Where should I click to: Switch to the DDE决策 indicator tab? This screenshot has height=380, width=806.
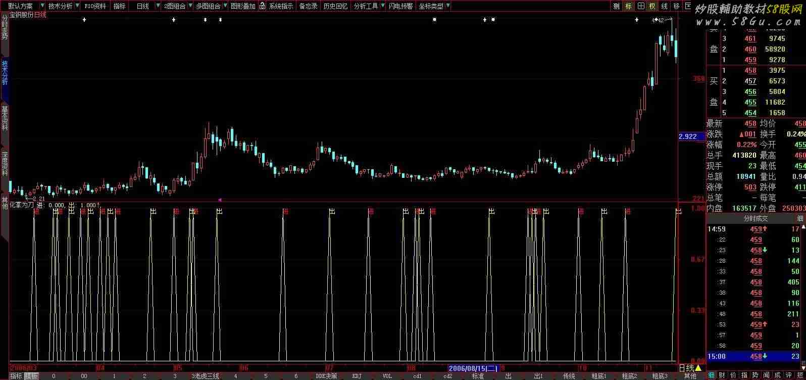pos(326,376)
